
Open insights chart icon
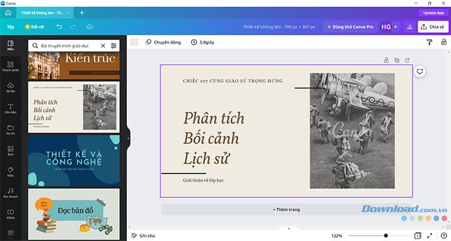(x=410, y=27)
